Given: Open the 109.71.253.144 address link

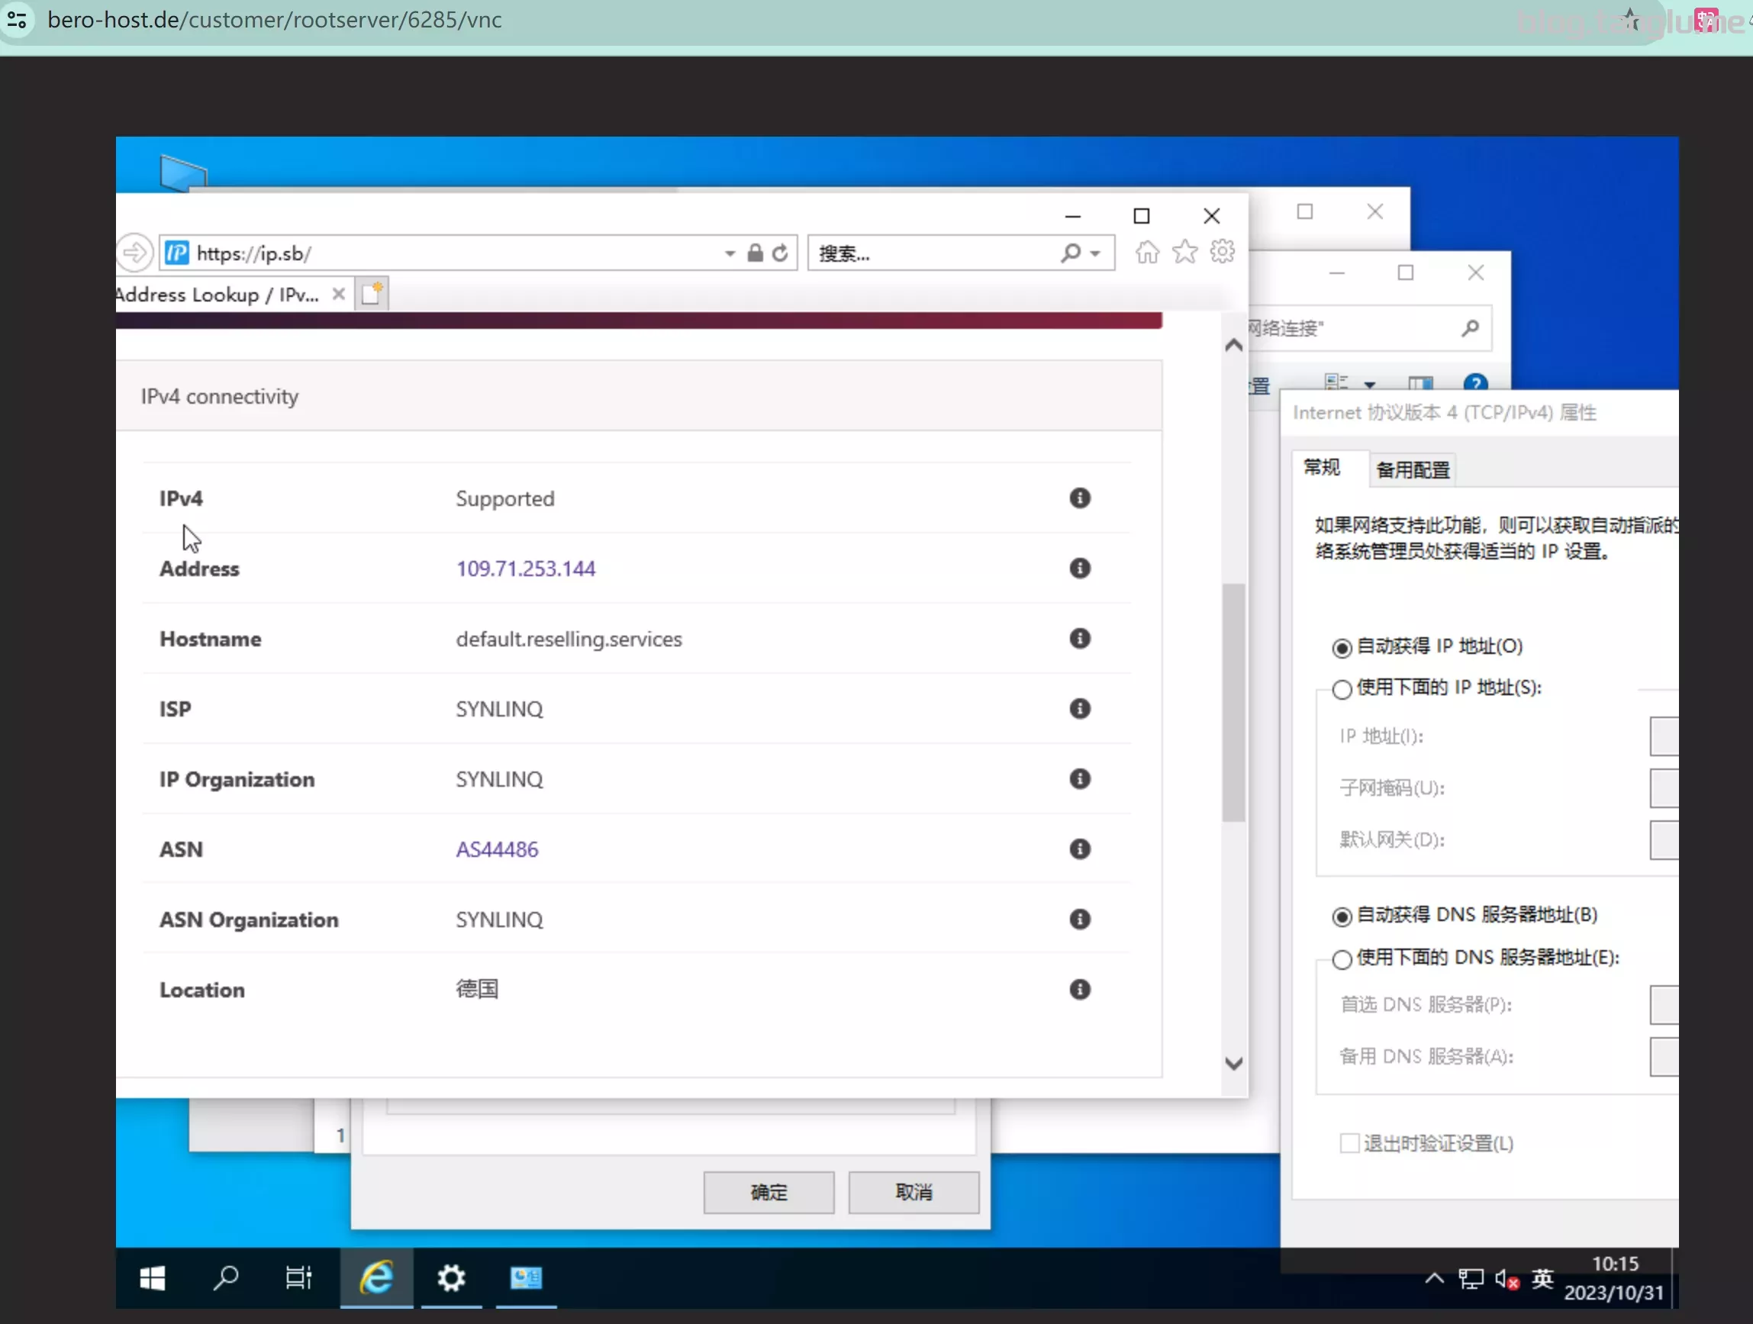Looking at the screenshot, I should [525, 569].
